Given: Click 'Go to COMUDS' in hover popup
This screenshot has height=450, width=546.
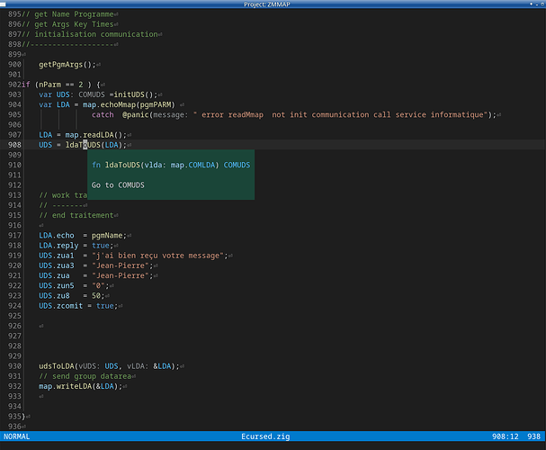Looking at the screenshot, I should click(118, 185).
